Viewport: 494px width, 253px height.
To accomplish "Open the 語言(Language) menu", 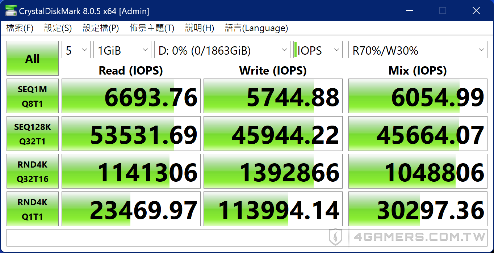I will tap(256, 28).
